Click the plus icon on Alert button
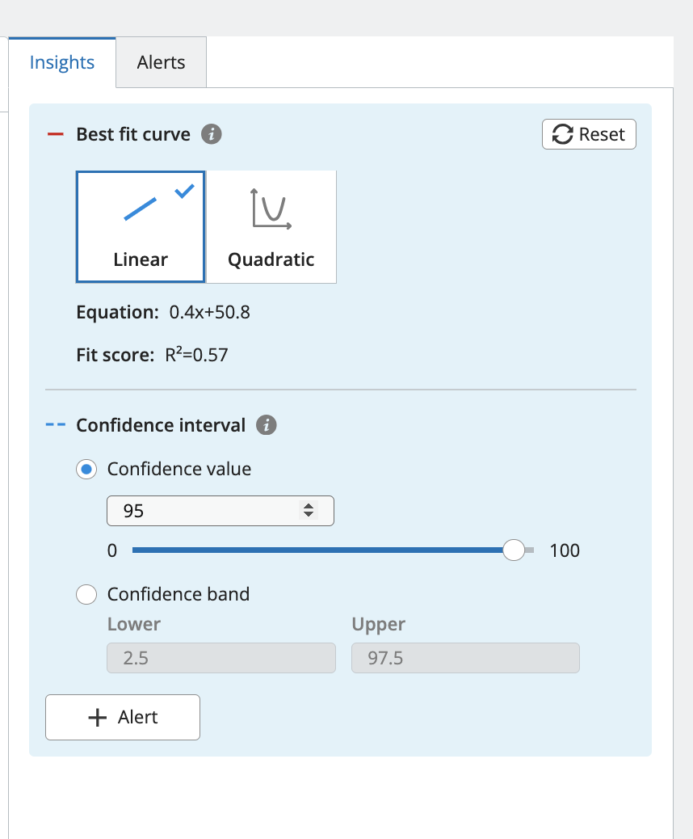The width and height of the screenshot is (693, 839). 97,718
